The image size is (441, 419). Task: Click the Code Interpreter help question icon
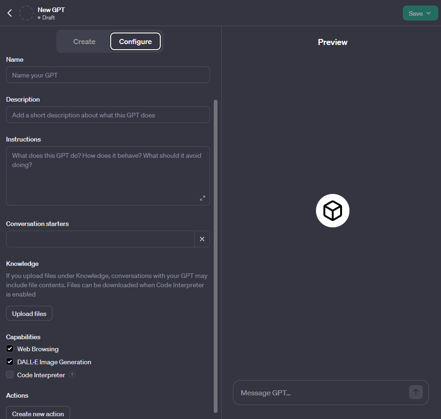(x=72, y=375)
